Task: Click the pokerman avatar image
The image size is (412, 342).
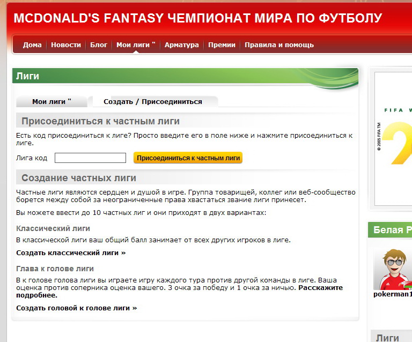Action: pos(393,269)
